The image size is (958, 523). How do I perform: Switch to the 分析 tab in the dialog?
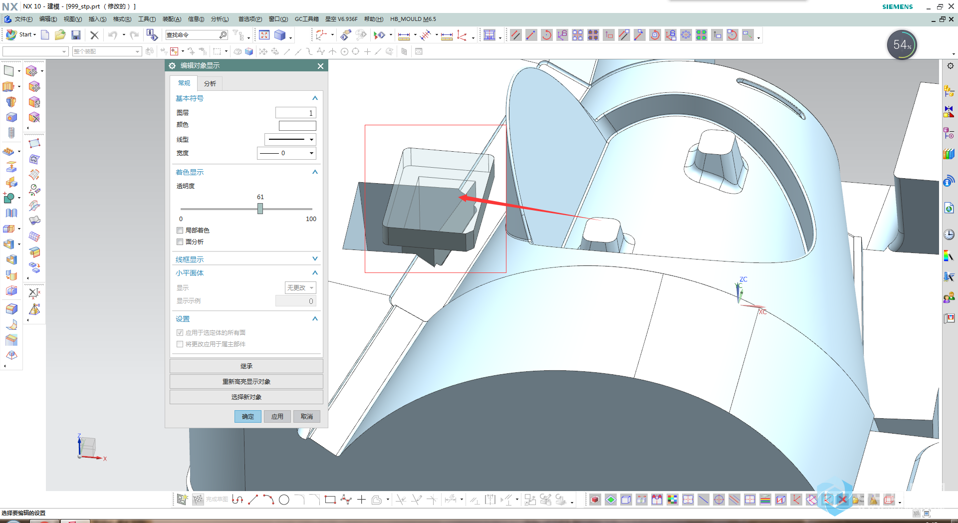tap(210, 84)
